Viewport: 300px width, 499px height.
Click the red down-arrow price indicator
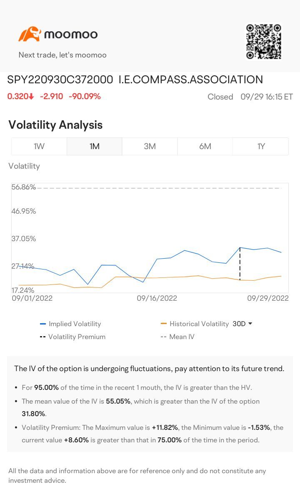(32, 97)
